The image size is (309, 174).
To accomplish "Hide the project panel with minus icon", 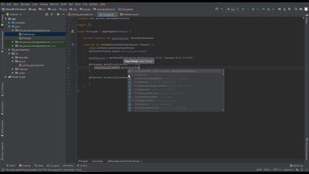I will [63, 14].
